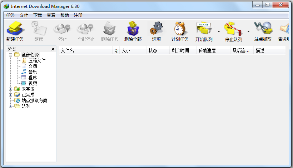This screenshot has height=168, width=293.
Task: Expand the 队列 tree node
Action: (x=10, y=106)
